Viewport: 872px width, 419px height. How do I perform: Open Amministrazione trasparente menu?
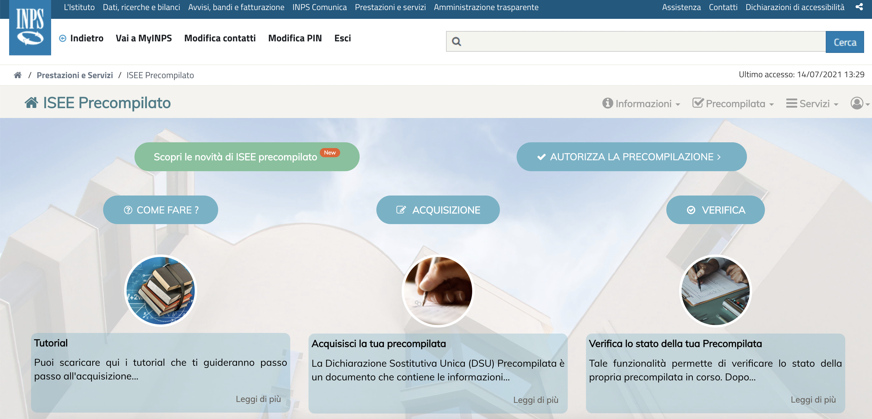(486, 7)
